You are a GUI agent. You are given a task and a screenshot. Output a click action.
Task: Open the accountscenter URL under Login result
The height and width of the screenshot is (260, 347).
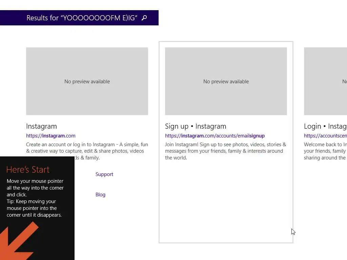coord(326,136)
